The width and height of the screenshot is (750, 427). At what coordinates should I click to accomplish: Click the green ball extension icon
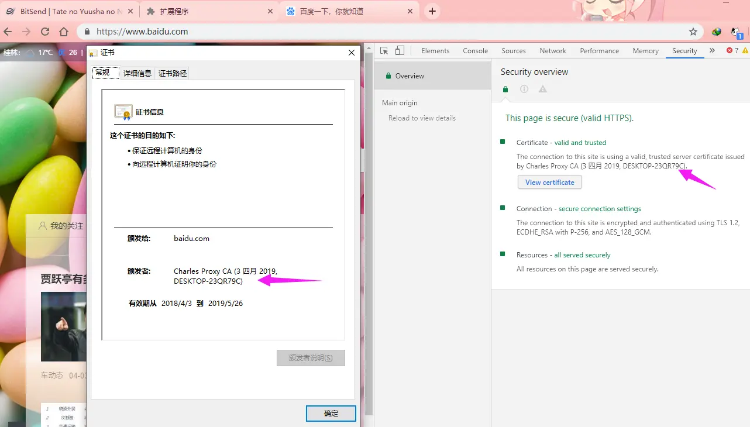(x=716, y=32)
